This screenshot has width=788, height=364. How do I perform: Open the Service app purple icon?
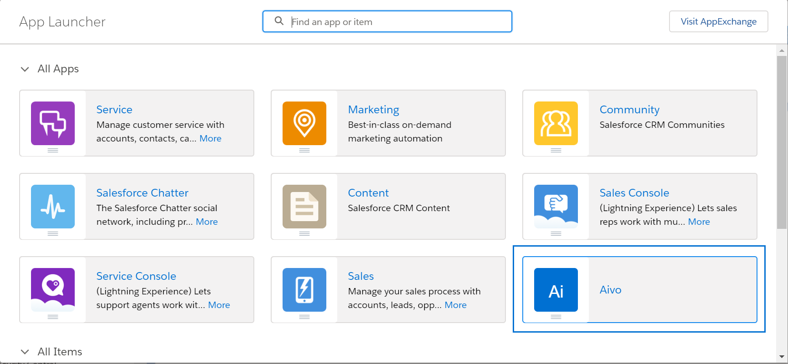53,123
